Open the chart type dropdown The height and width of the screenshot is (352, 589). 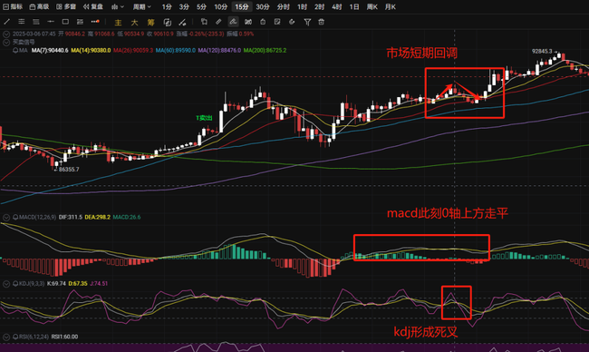(118, 6)
